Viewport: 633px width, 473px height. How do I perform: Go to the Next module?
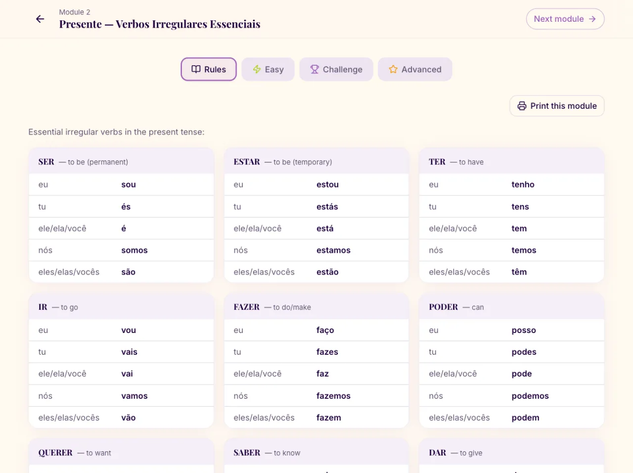[565, 19]
